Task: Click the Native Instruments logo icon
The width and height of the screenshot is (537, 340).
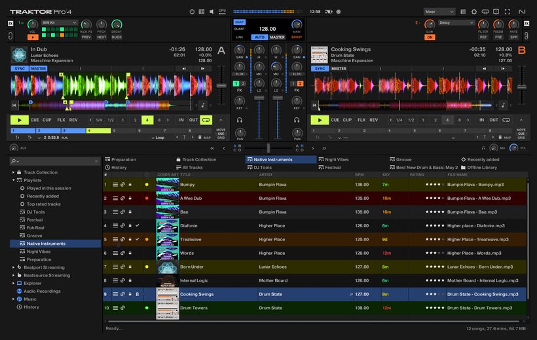Action: click(522, 12)
